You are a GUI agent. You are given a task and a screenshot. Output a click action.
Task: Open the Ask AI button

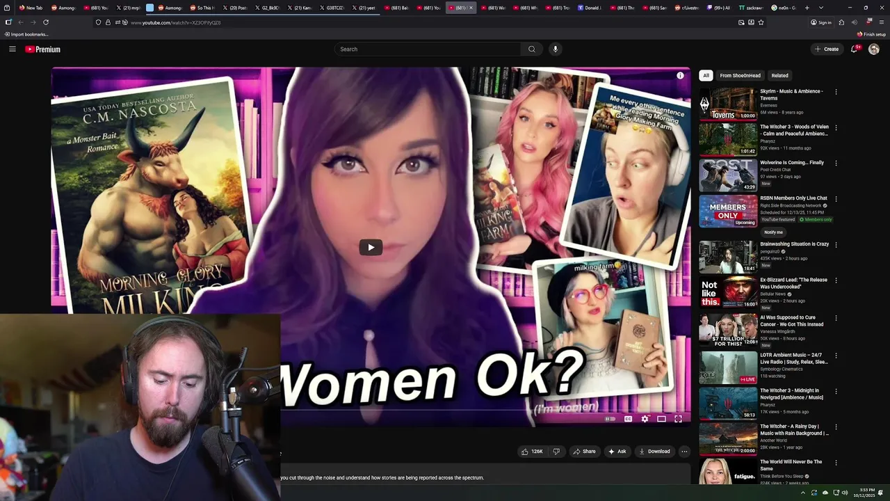tap(617, 452)
